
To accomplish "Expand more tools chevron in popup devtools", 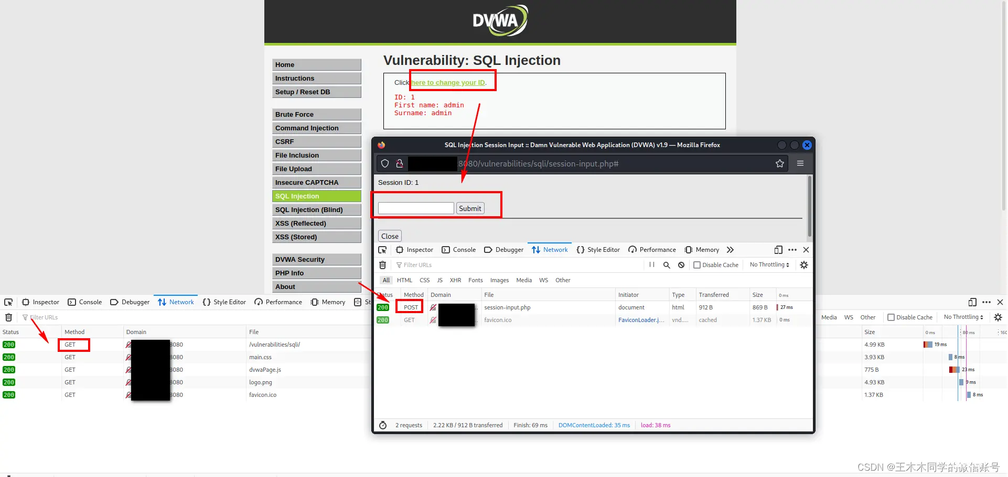I will tap(730, 250).
